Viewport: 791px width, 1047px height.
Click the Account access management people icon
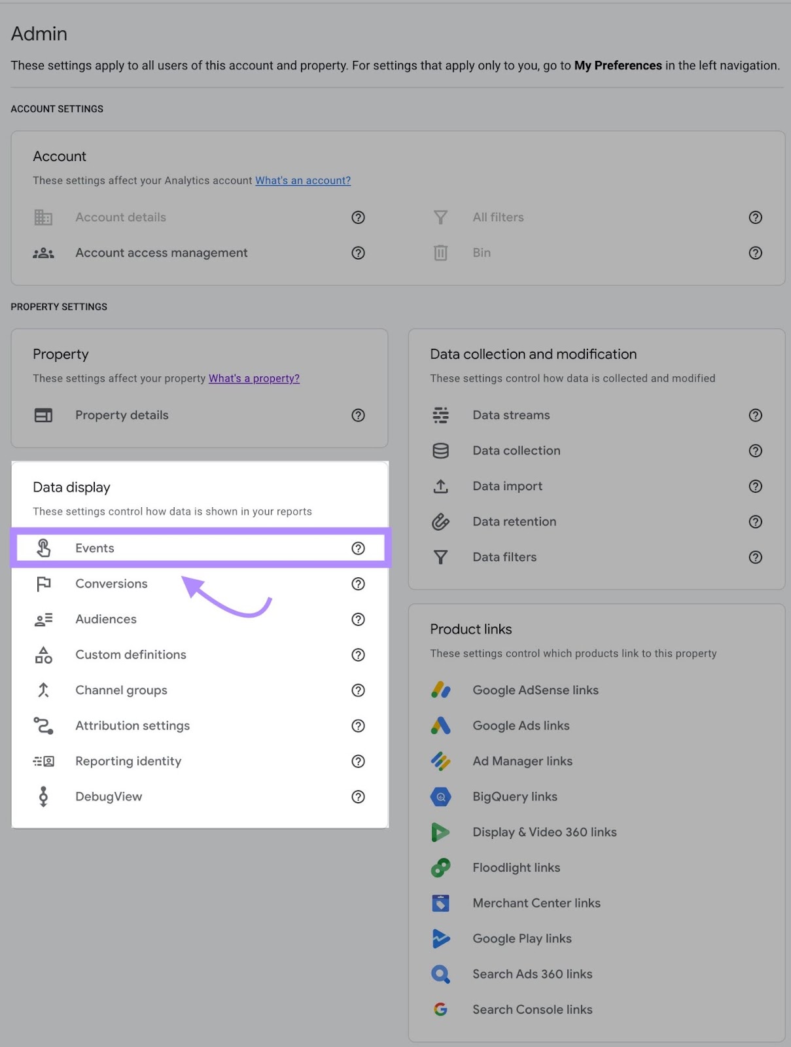point(43,253)
